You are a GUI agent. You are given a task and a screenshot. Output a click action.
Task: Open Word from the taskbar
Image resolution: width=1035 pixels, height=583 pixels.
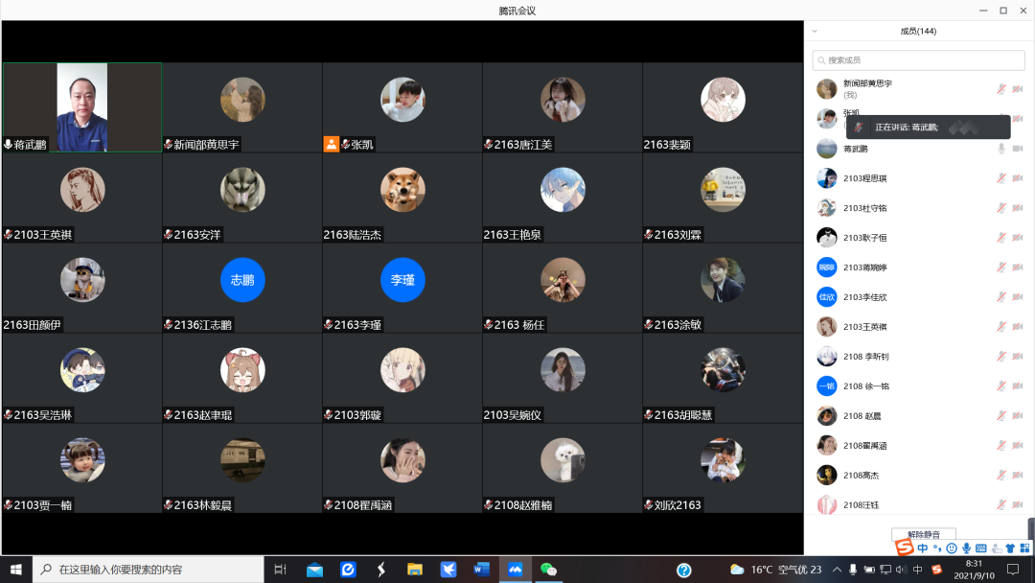coord(481,570)
